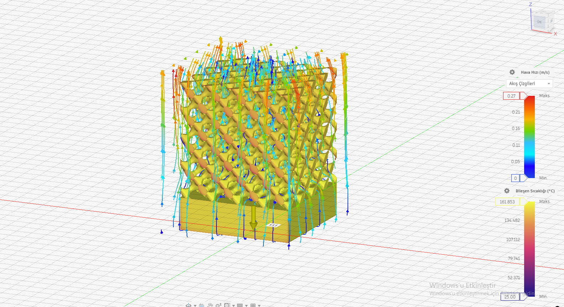Screen dimensions: 564x307
Task: Click the 0.16 air speed legend value
Action: (516, 129)
